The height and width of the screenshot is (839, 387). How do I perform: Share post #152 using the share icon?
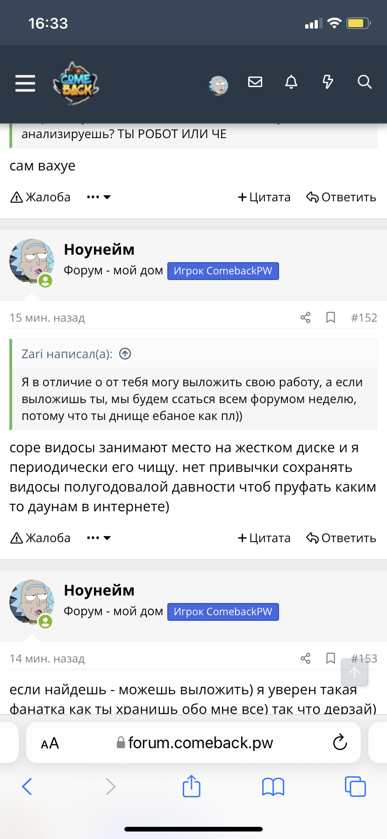305,317
